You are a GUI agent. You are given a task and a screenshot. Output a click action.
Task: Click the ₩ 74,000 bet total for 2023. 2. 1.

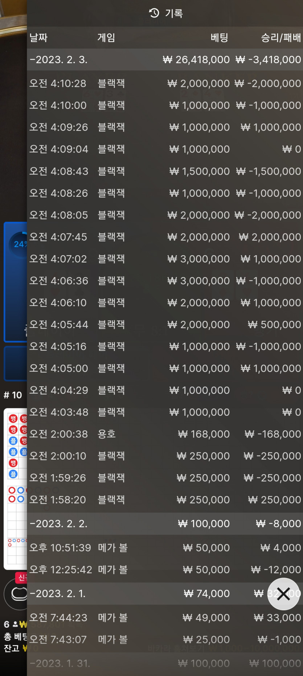tap(207, 594)
